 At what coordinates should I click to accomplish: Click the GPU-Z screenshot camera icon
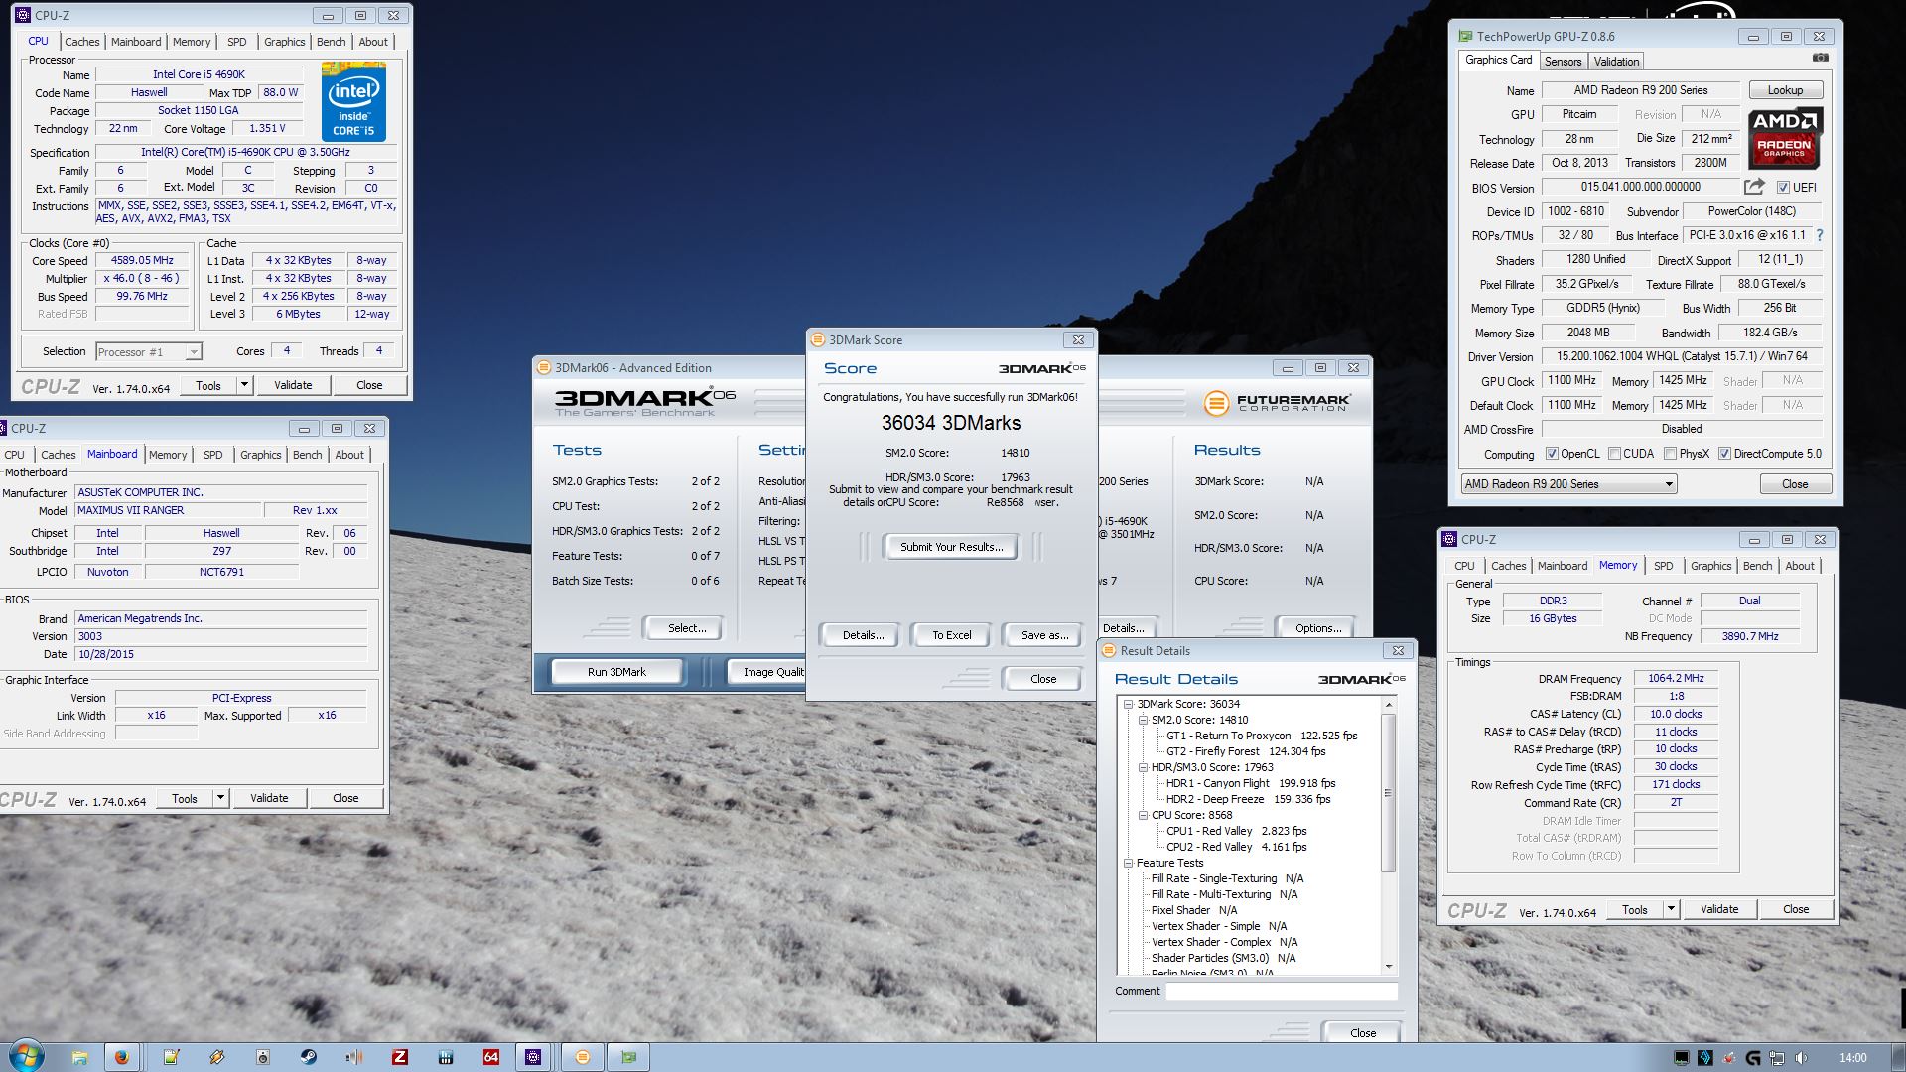pyautogui.click(x=1820, y=58)
